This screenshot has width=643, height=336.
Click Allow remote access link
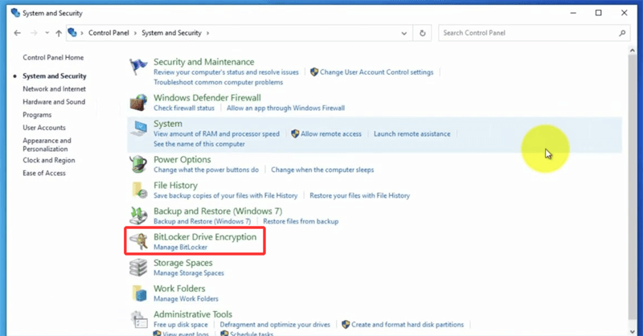331,133
